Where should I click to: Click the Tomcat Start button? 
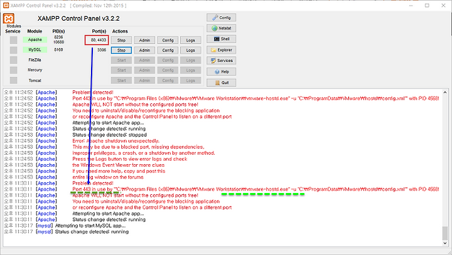(x=121, y=81)
